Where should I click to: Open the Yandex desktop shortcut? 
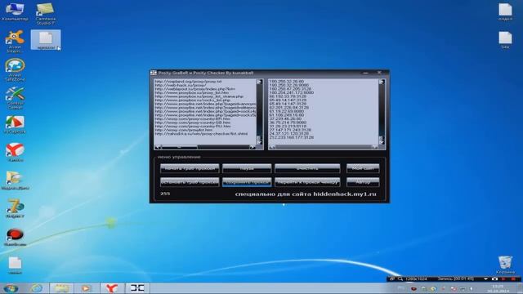tap(15, 152)
